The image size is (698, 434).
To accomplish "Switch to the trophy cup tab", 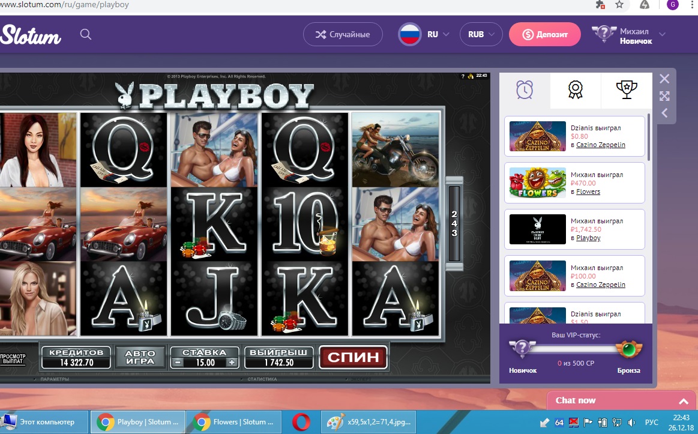I will coord(627,90).
